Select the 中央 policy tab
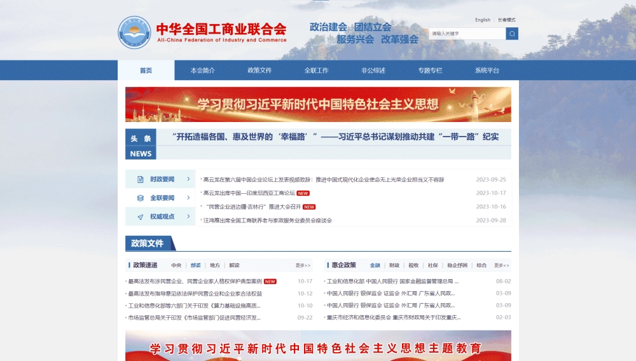Screen dimensions: 636x361 coord(176,266)
